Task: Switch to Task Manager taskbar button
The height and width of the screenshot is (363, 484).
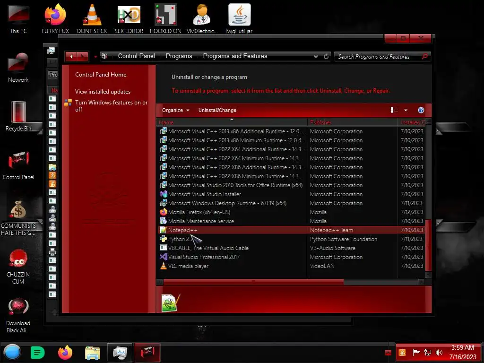Action: [120, 353]
